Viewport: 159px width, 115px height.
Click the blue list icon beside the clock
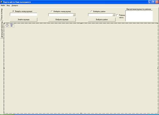point(12,25)
